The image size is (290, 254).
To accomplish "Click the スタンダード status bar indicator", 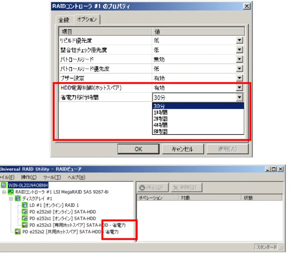I will point(266,247).
